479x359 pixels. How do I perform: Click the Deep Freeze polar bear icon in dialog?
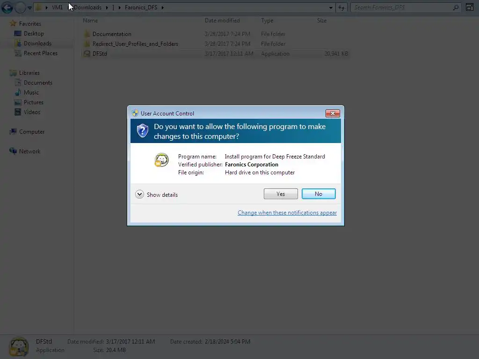161,160
